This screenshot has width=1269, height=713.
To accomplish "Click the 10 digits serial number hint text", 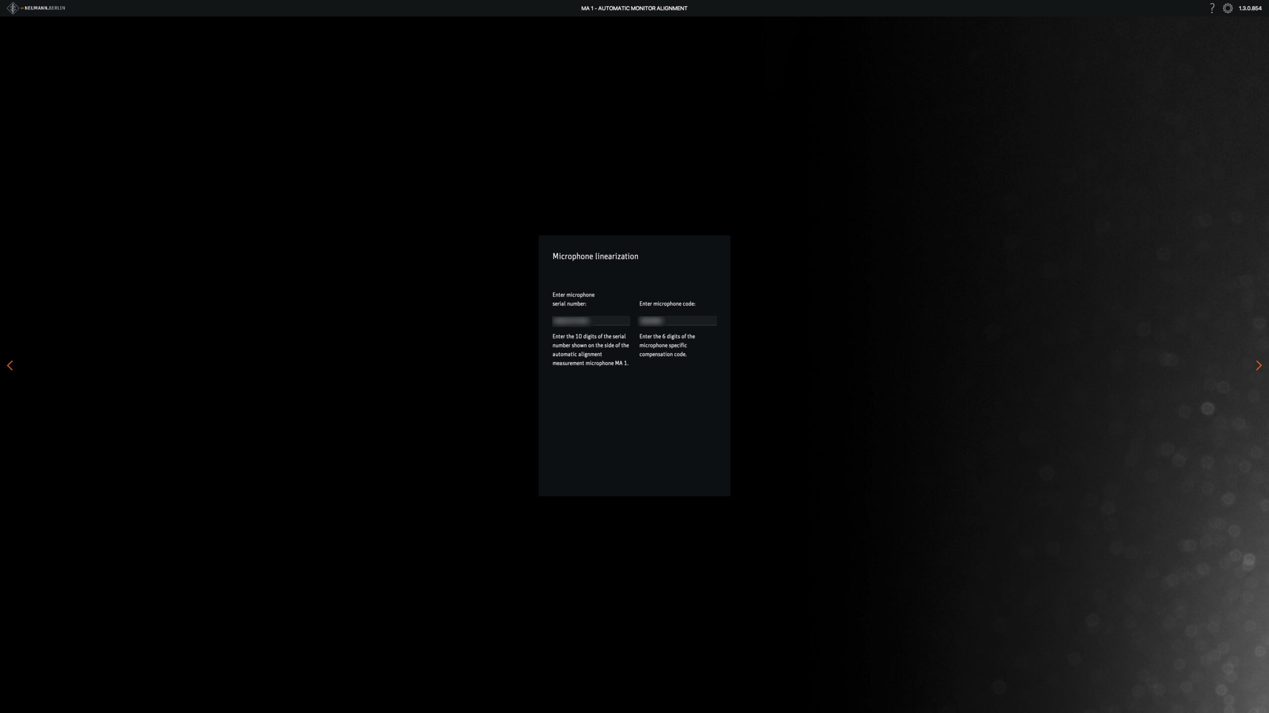I will (590, 350).
